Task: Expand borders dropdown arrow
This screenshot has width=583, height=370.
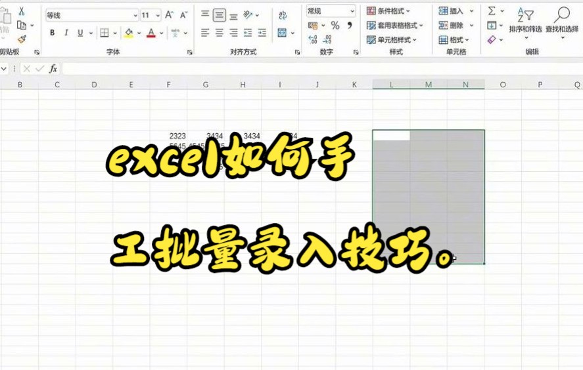Action: 115,33
